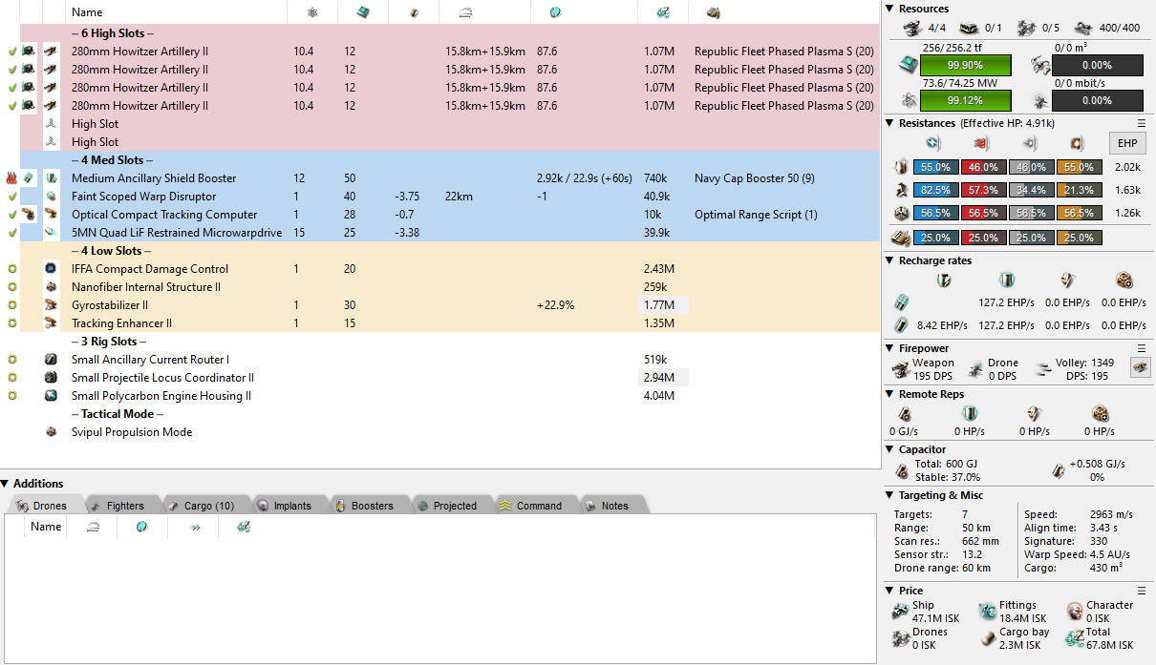Click the Gyrostabilizer II module icon

click(x=52, y=305)
